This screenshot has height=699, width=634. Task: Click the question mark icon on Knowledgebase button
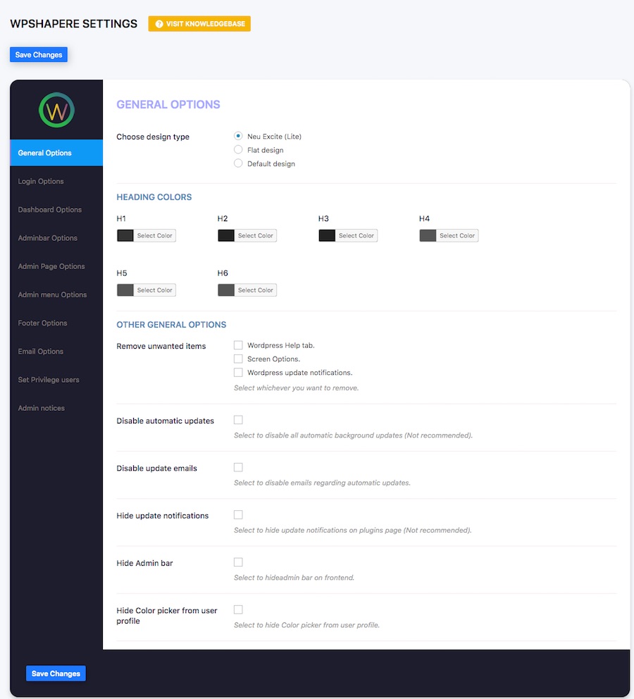coord(159,24)
